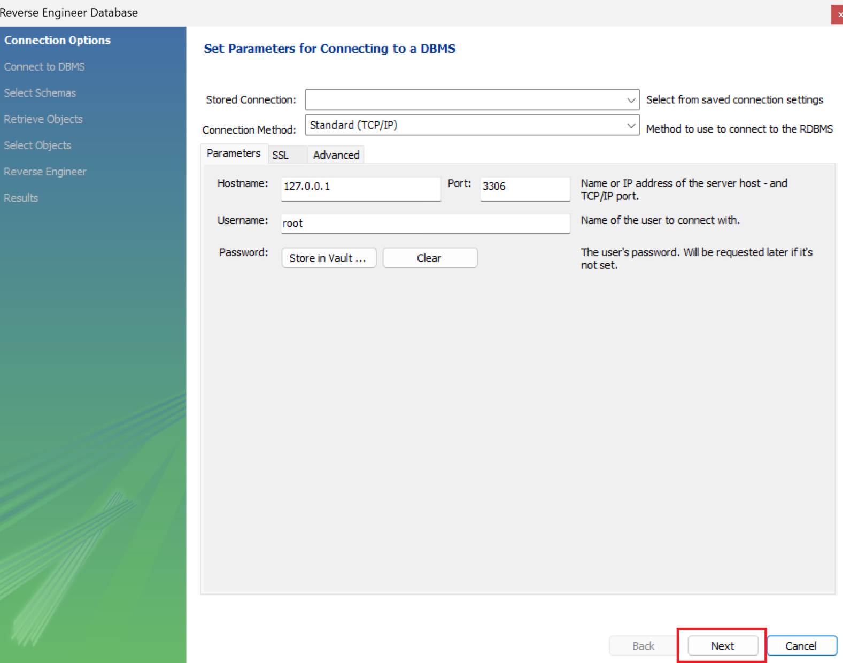Select the Reverse Engineer step
Viewport: 843px width, 663px height.
coord(45,172)
